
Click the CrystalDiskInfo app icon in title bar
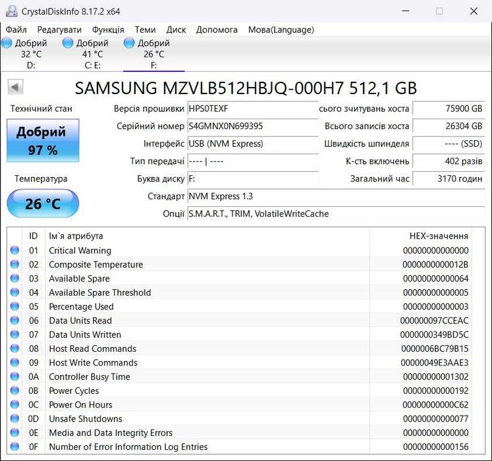tap(12, 11)
